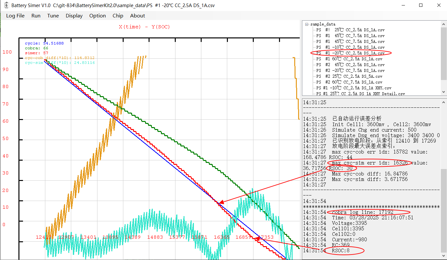Click legend entry cycle: 54.51688
447x260 pixels.
coord(44,43)
